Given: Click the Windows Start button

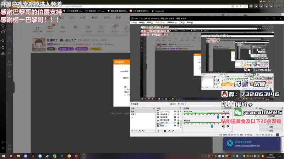Looking at the screenshot, I should 4,156.
